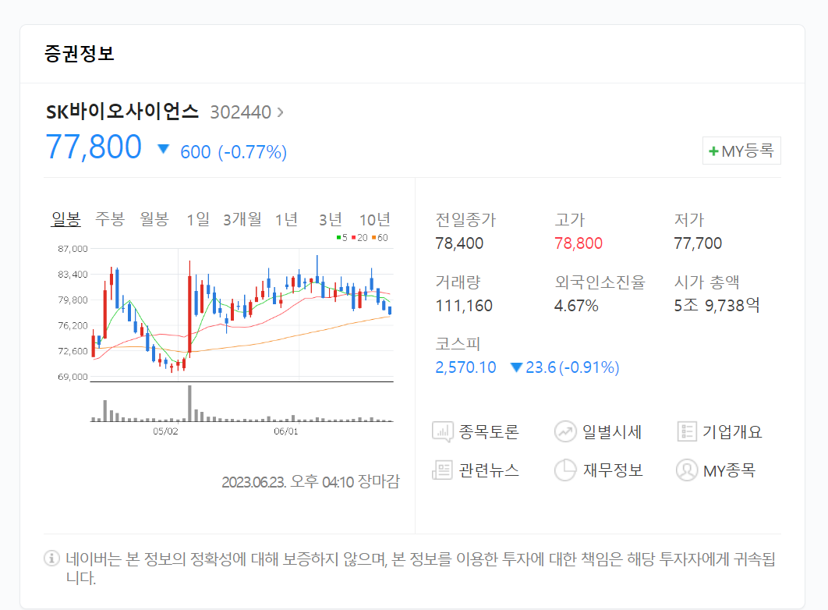Open the SK바이오사이언스 stock name link

pyautogui.click(x=122, y=112)
